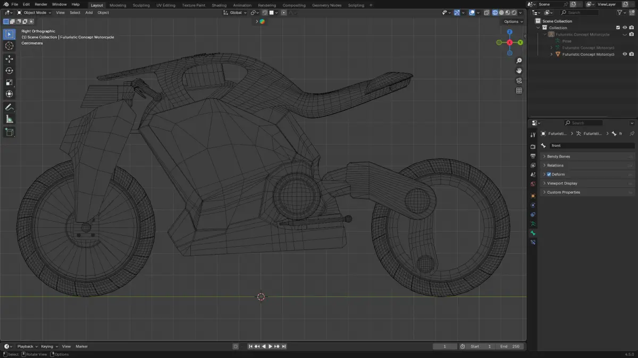Select the Add Cube tool
This screenshot has height=358, width=638.
[x=9, y=132]
